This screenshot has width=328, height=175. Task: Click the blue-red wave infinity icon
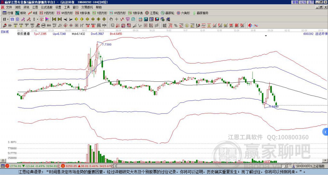point(256,26)
